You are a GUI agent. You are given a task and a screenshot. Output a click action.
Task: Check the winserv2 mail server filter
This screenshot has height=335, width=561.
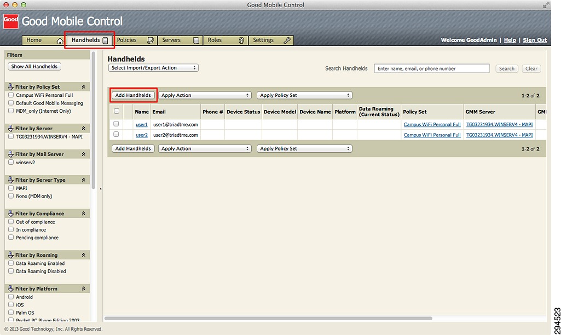(11, 163)
